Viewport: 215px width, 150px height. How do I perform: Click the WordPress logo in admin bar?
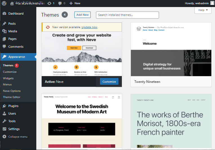click(4, 3)
